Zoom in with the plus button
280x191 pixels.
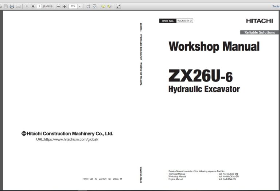pyautogui.click(x=65, y=6)
